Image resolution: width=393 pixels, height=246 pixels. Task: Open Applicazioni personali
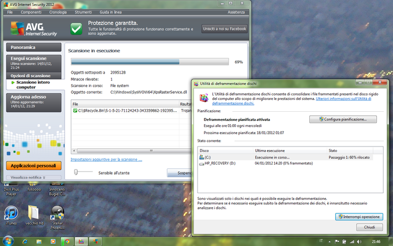(x=34, y=166)
